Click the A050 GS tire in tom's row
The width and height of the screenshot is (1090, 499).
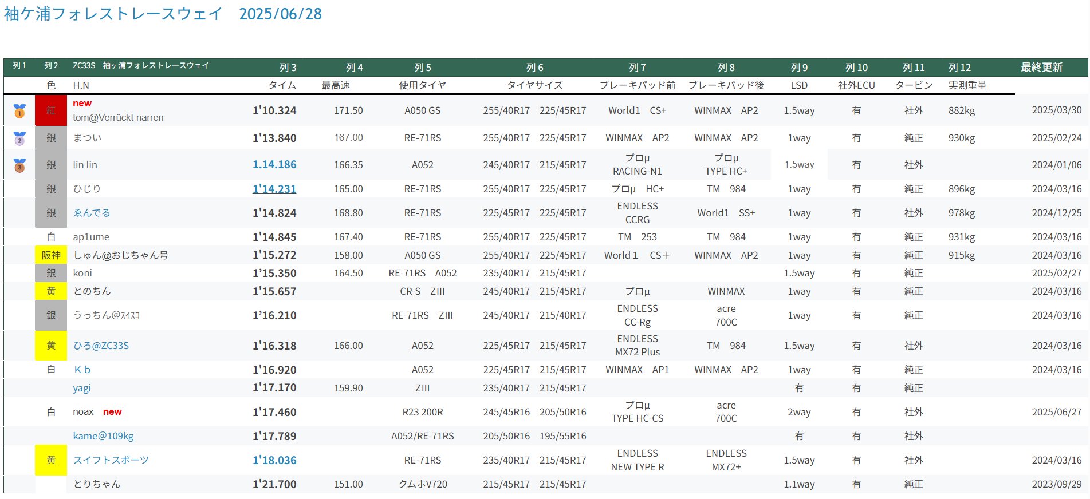click(423, 110)
